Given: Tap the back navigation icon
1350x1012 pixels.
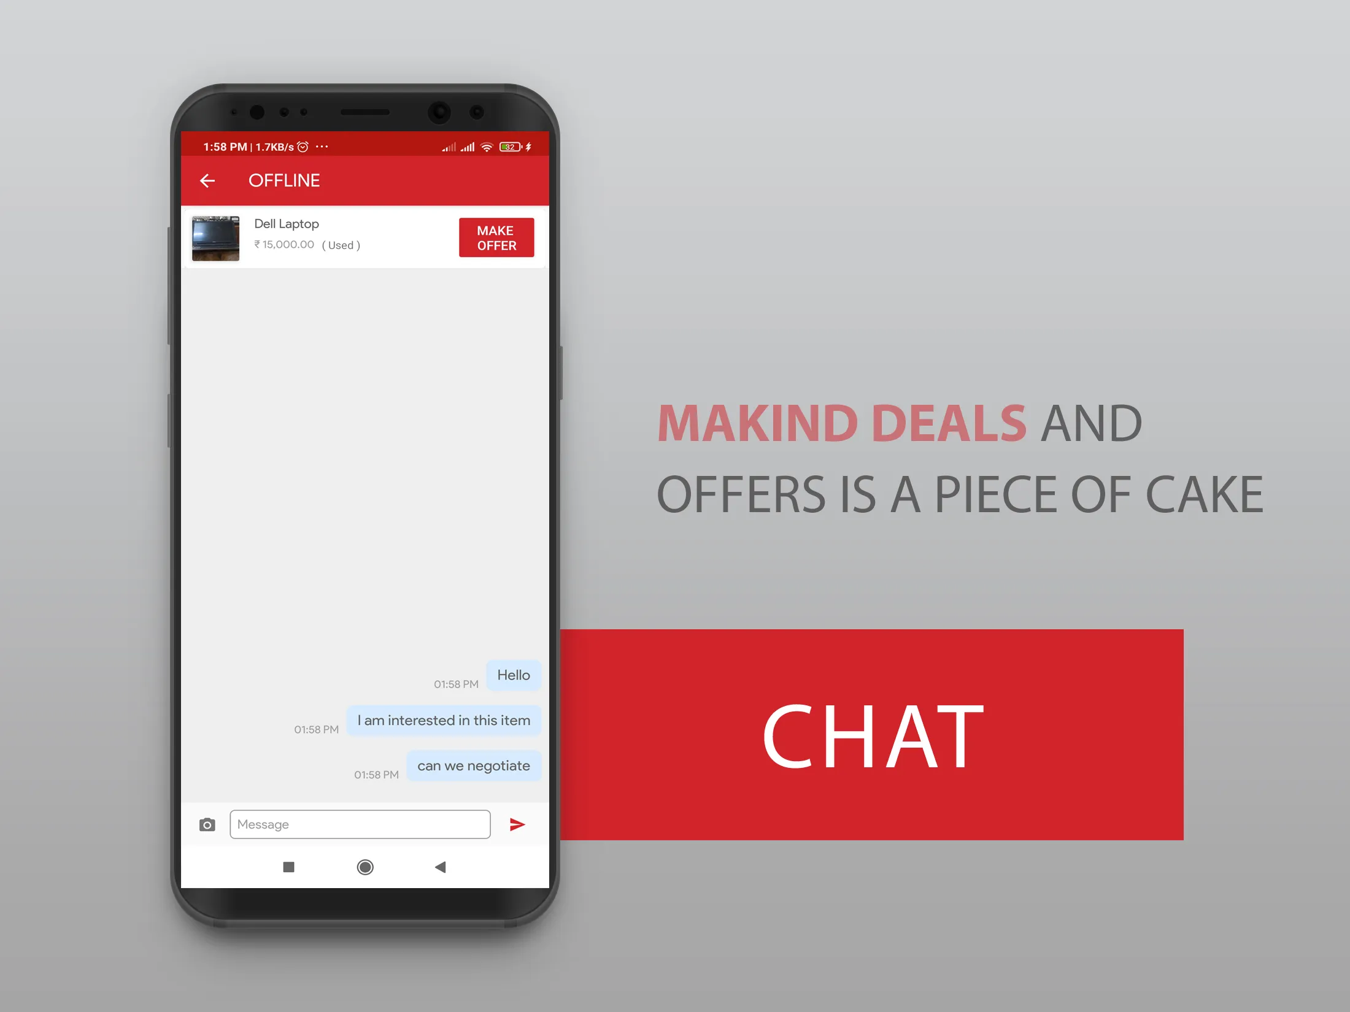Looking at the screenshot, I should tap(209, 180).
